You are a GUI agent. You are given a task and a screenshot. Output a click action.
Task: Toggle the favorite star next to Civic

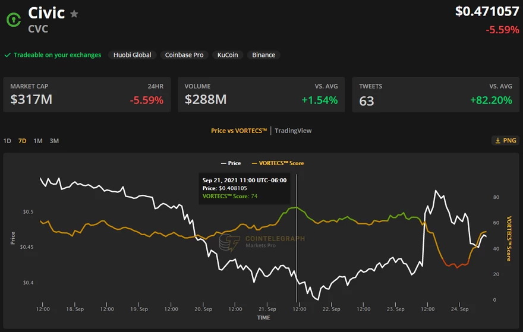click(74, 14)
